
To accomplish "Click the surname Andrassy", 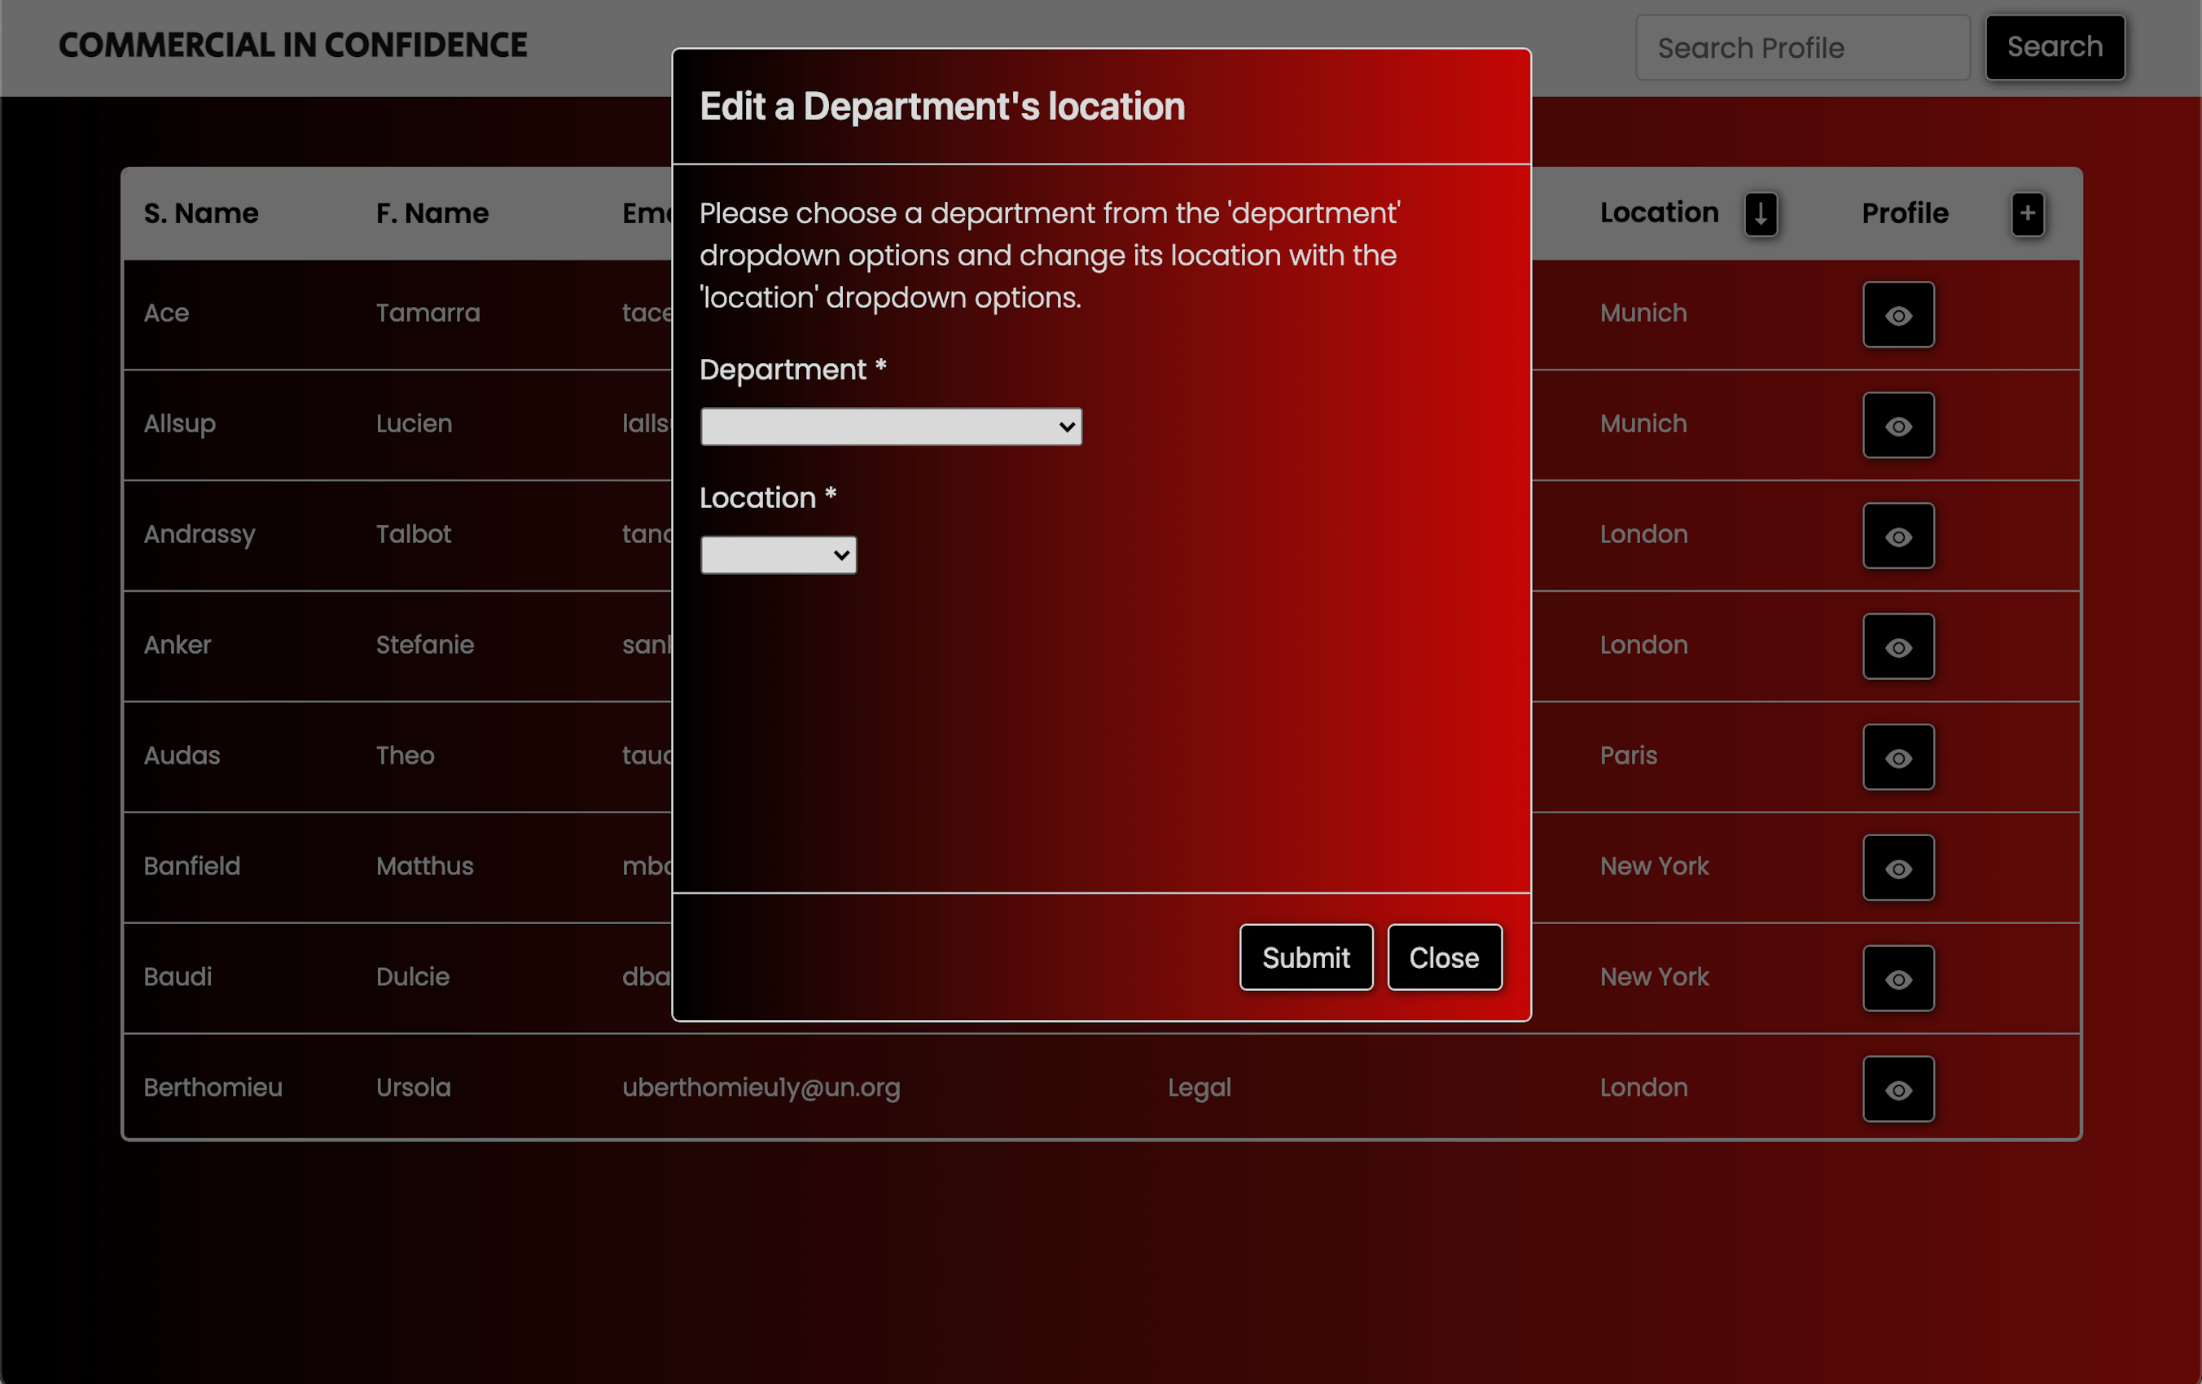I will tap(200, 535).
